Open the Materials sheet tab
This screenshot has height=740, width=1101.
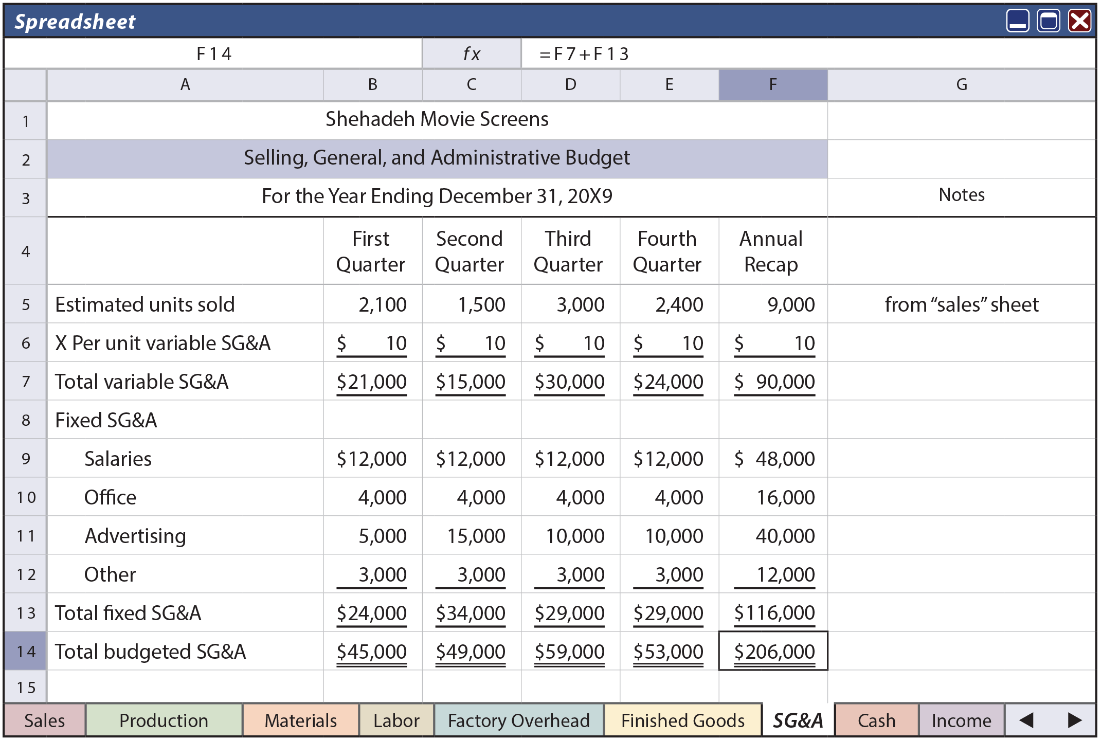coord(301,720)
